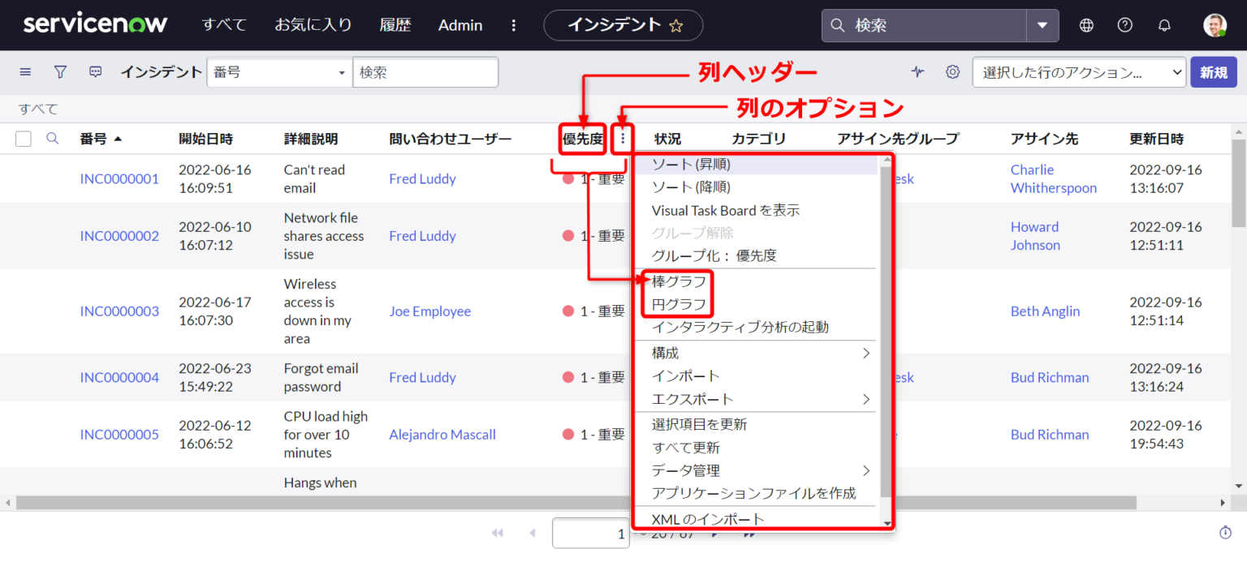Open the Admin menu in top navigation
This screenshot has width=1247, height=566.
[460, 25]
